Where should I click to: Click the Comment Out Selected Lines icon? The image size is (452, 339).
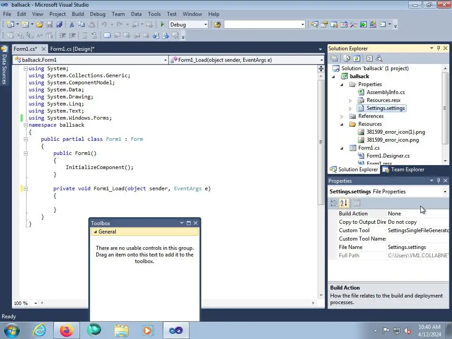[x=84, y=35]
